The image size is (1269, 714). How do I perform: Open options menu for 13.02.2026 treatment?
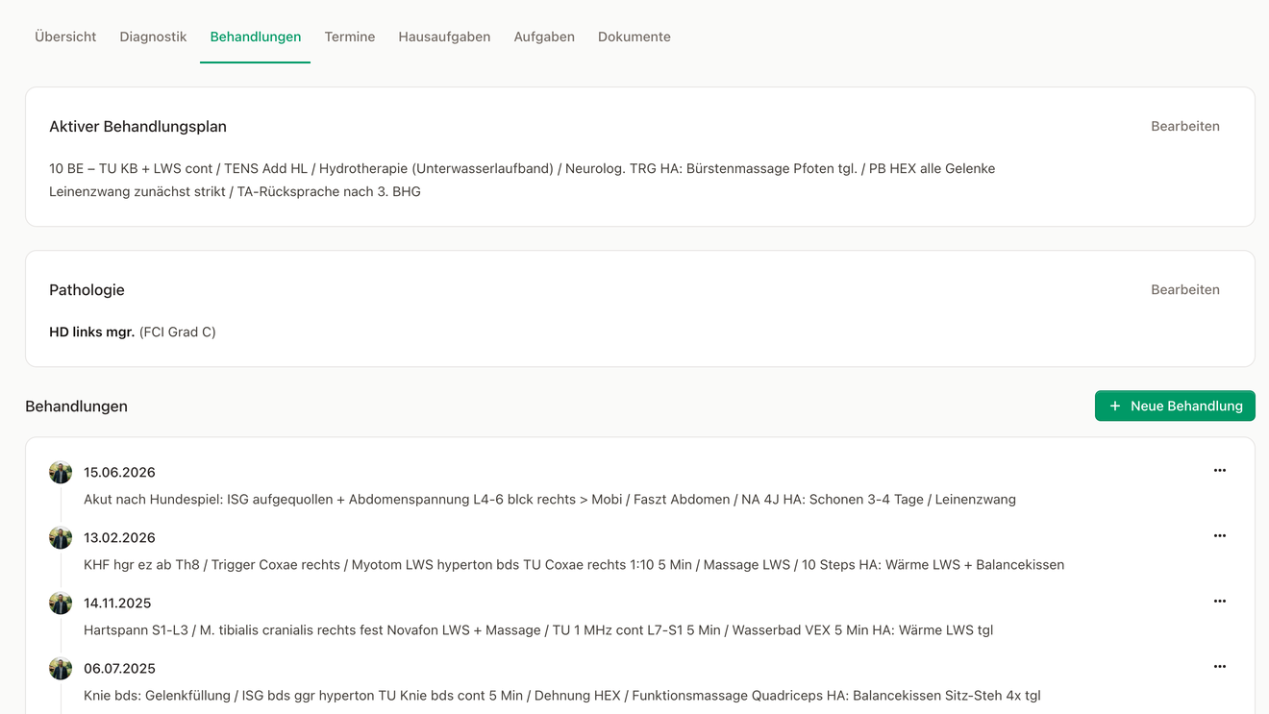(x=1219, y=536)
